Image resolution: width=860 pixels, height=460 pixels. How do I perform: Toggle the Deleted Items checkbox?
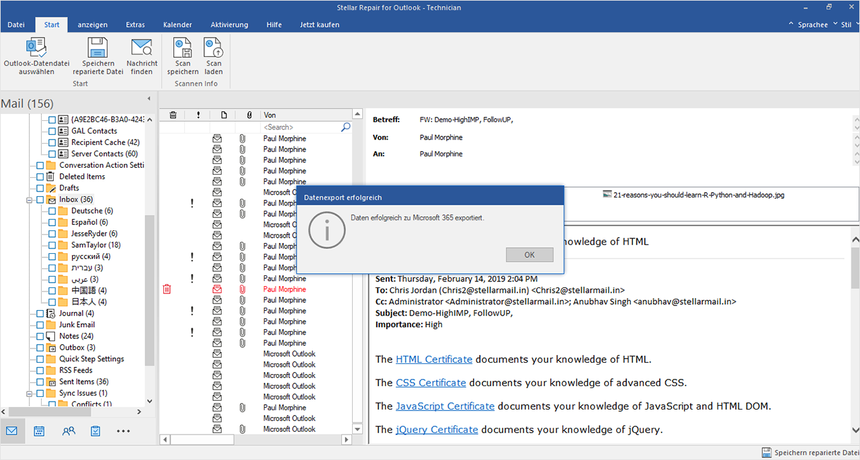click(40, 177)
